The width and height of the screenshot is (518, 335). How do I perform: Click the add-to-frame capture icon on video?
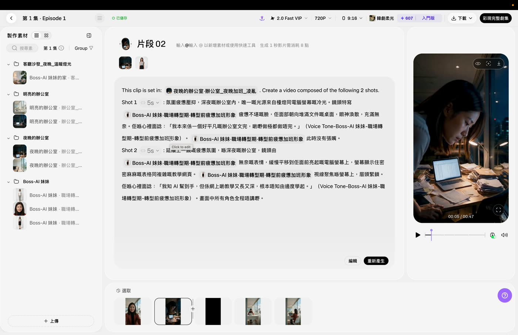pos(488,64)
